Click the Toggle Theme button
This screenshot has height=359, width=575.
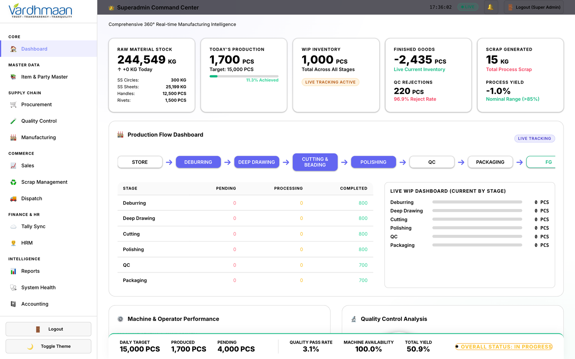click(x=49, y=346)
